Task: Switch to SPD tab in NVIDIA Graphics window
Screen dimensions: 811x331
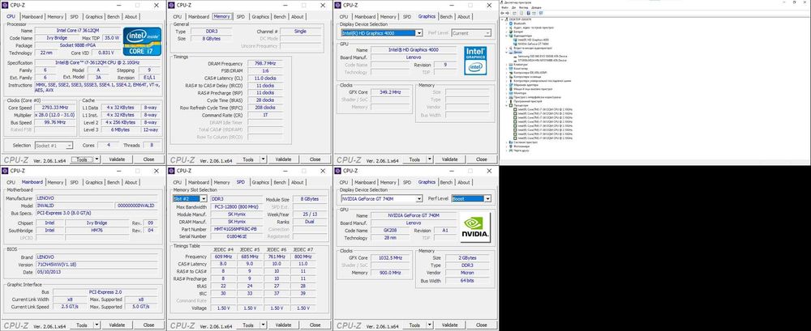Action: pyautogui.click(x=407, y=182)
